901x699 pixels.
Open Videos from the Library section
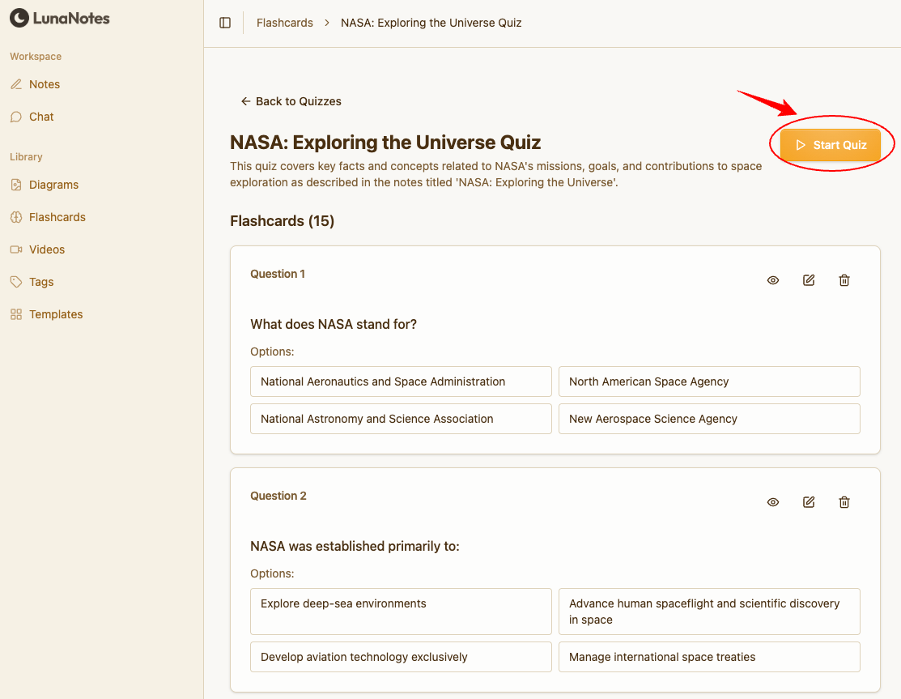click(x=46, y=249)
